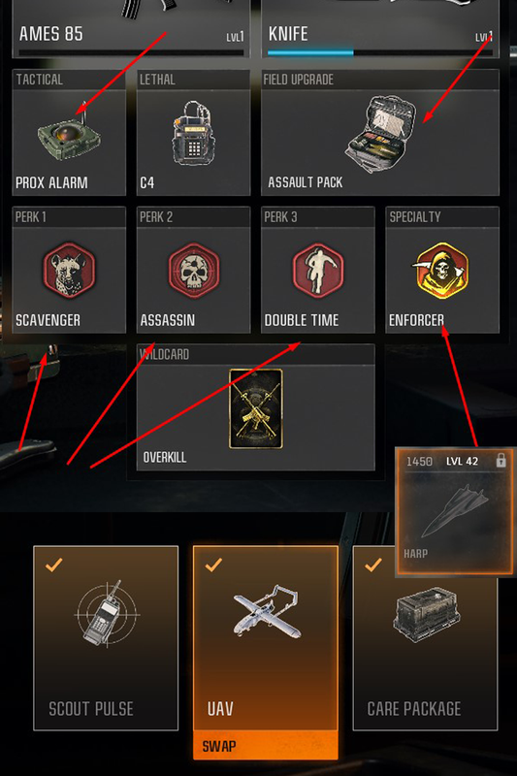Select the Scavenger hyena perk icon
The width and height of the screenshot is (517, 776).
[68, 271]
